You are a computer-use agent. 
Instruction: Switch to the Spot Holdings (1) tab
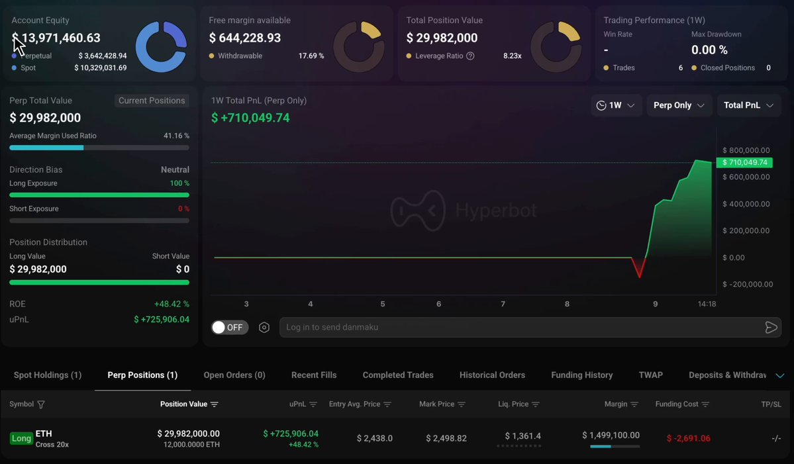point(48,375)
